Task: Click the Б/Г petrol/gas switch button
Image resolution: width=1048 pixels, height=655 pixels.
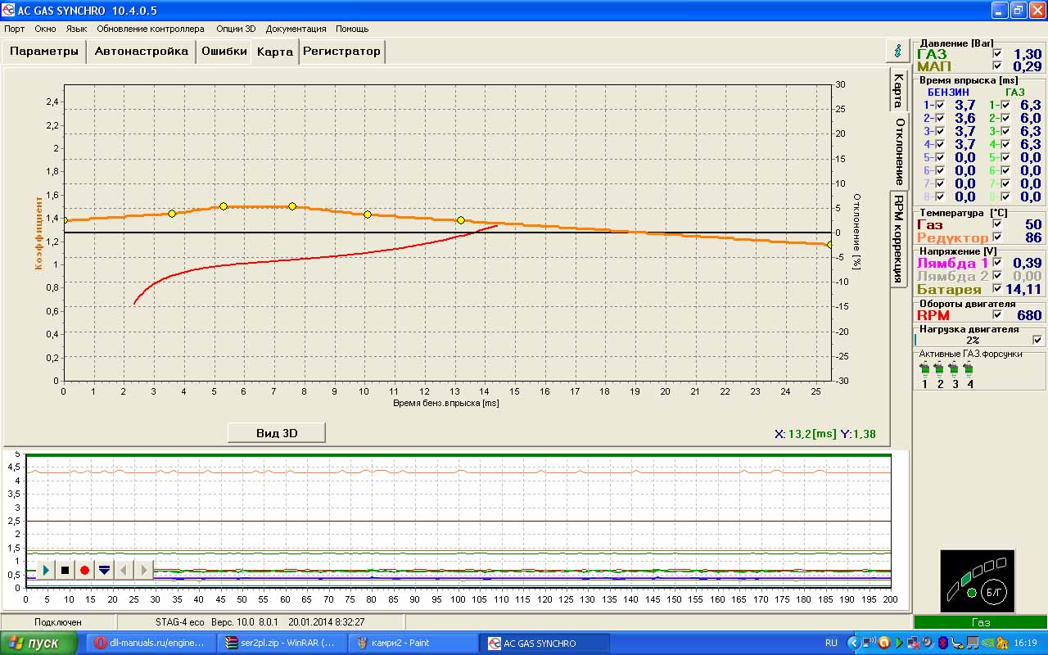Action: coord(995,592)
